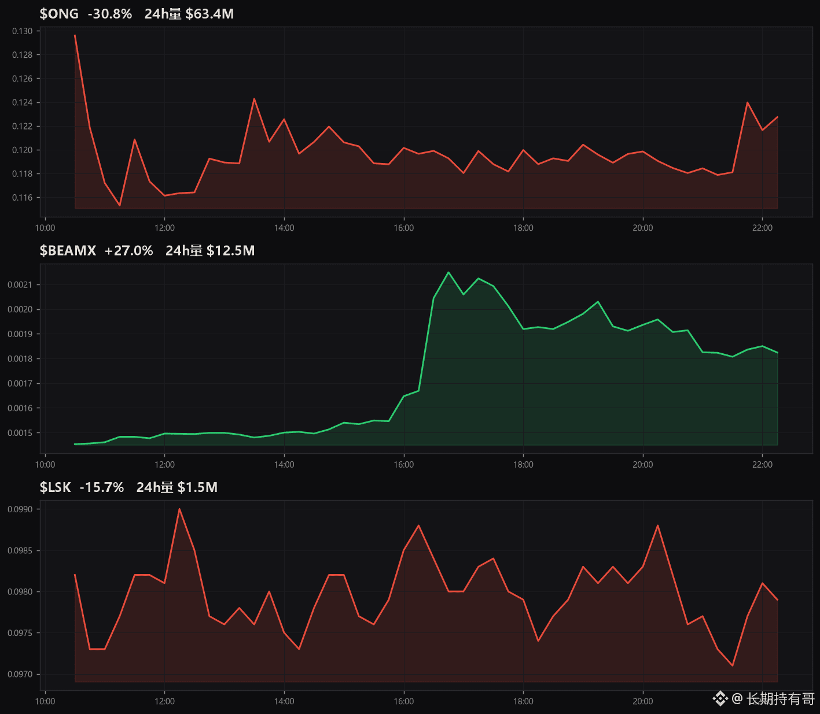Click the 0.0018 price axis label
The image size is (820, 714).
pyautogui.click(x=20, y=359)
